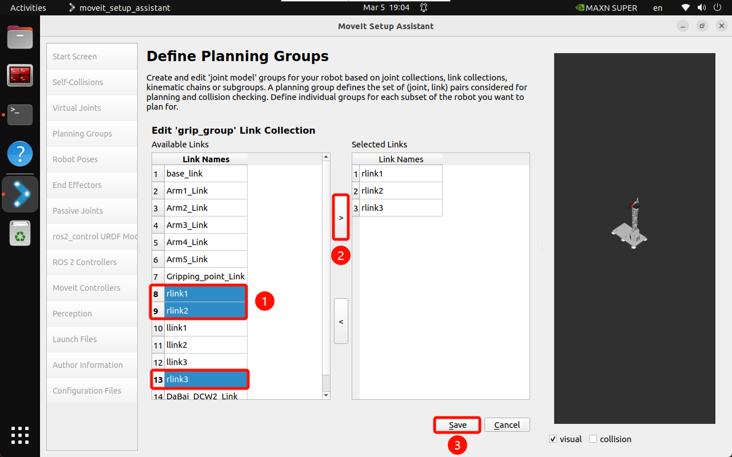Select rlink3 in Available Links

click(206, 379)
